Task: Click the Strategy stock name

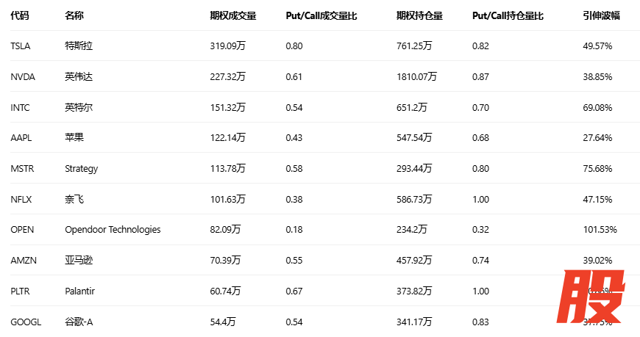Action: point(81,168)
